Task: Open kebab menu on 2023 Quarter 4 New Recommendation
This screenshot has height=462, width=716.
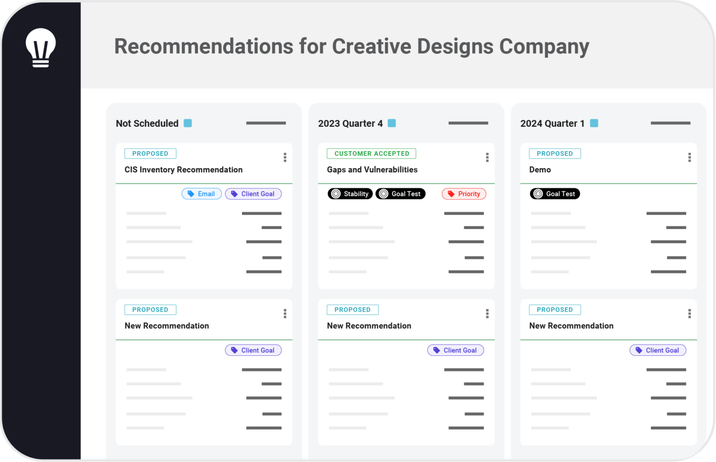Action: 487,314
